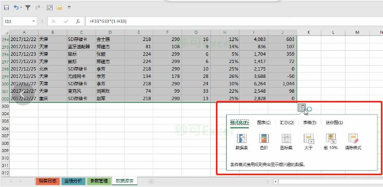The width and height of the screenshot is (383, 187).
Task: Switch to the 表格(T) tab
Action: pyautogui.click(x=309, y=122)
